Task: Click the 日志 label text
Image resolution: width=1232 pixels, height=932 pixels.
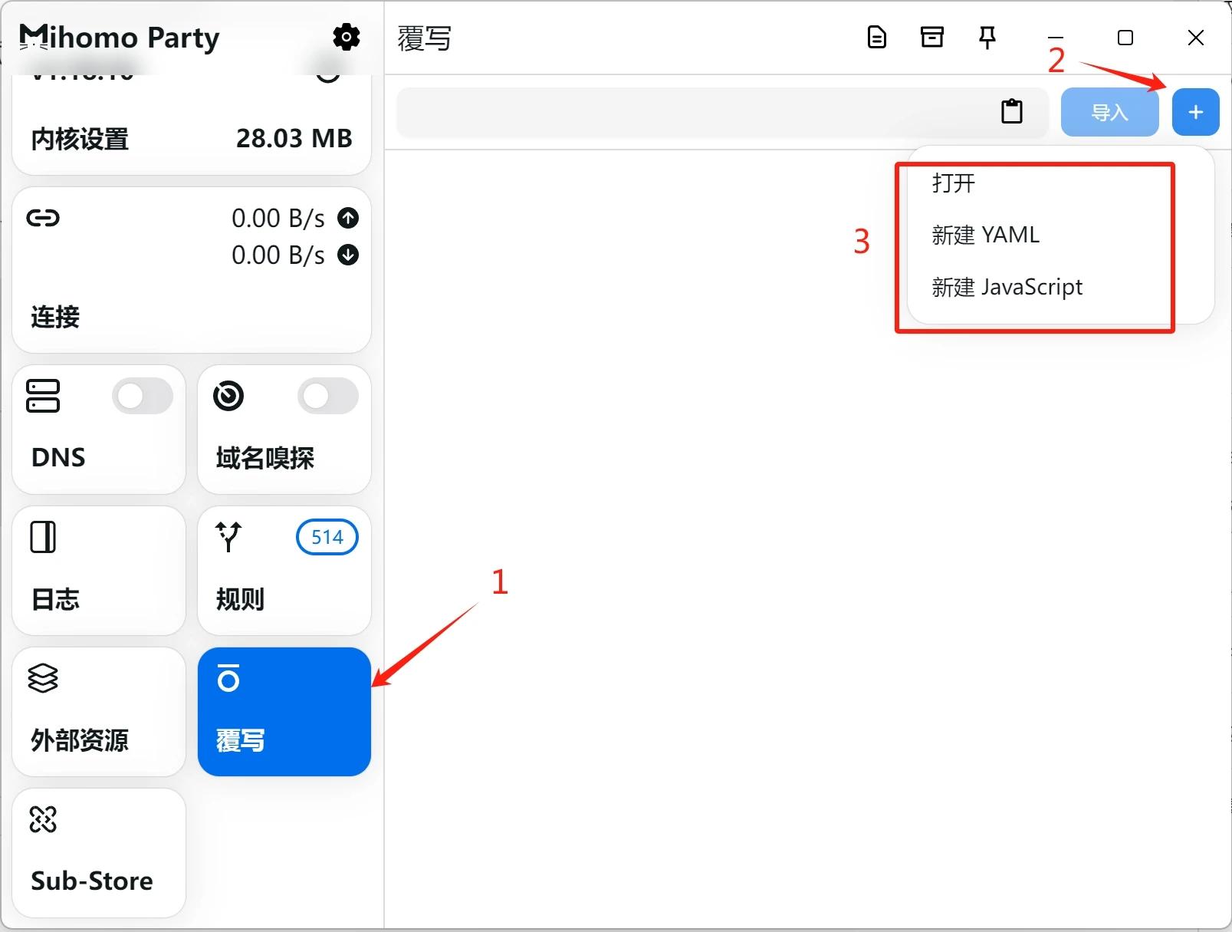Action: (55, 599)
